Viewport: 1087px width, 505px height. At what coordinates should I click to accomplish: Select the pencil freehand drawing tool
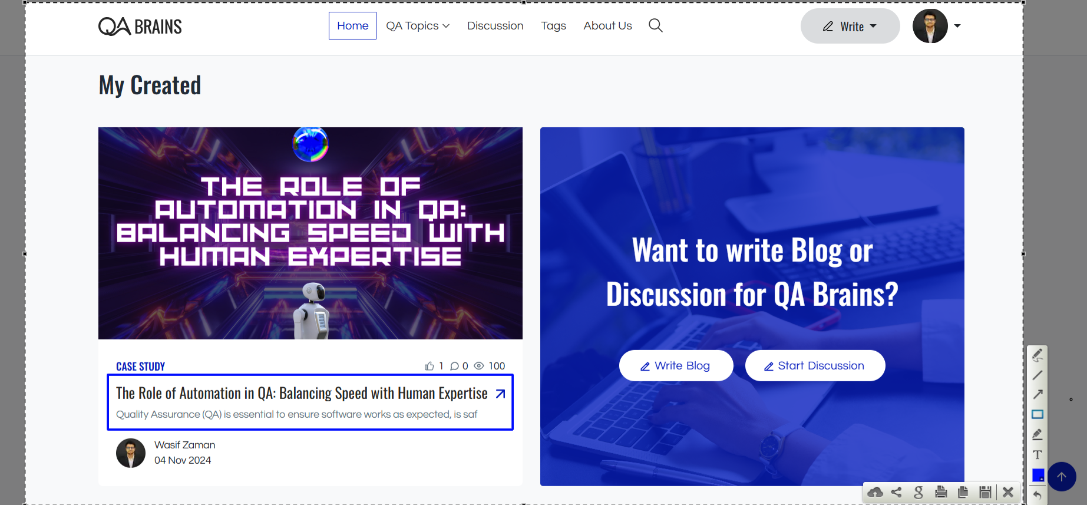[1038, 355]
